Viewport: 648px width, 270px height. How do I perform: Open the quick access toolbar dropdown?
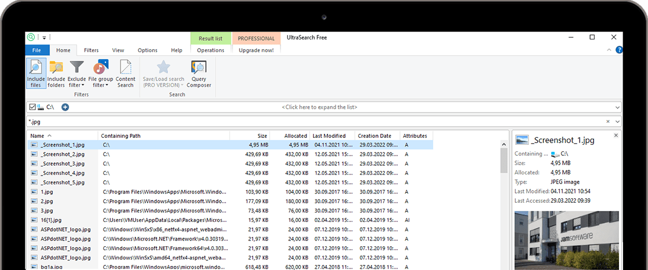pos(44,38)
